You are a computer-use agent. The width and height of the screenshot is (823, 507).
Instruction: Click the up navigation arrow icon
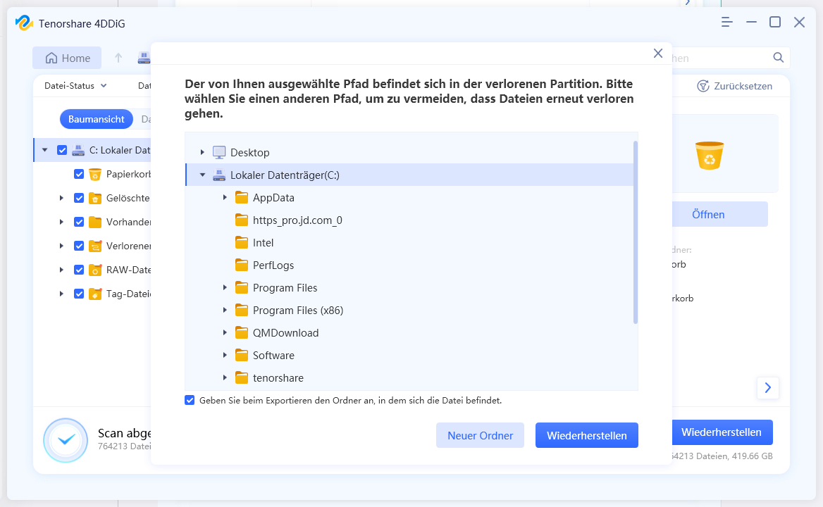pyautogui.click(x=118, y=58)
